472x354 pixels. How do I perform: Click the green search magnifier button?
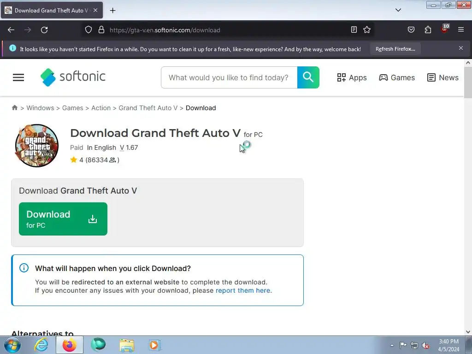[x=308, y=77]
